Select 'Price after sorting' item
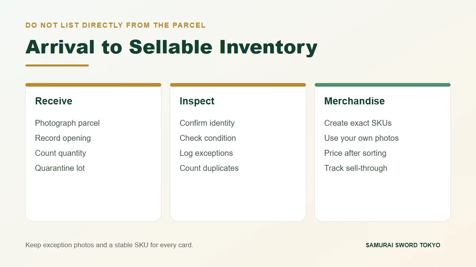The width and height of the screenshot is (476, 267). click(355, 153)
